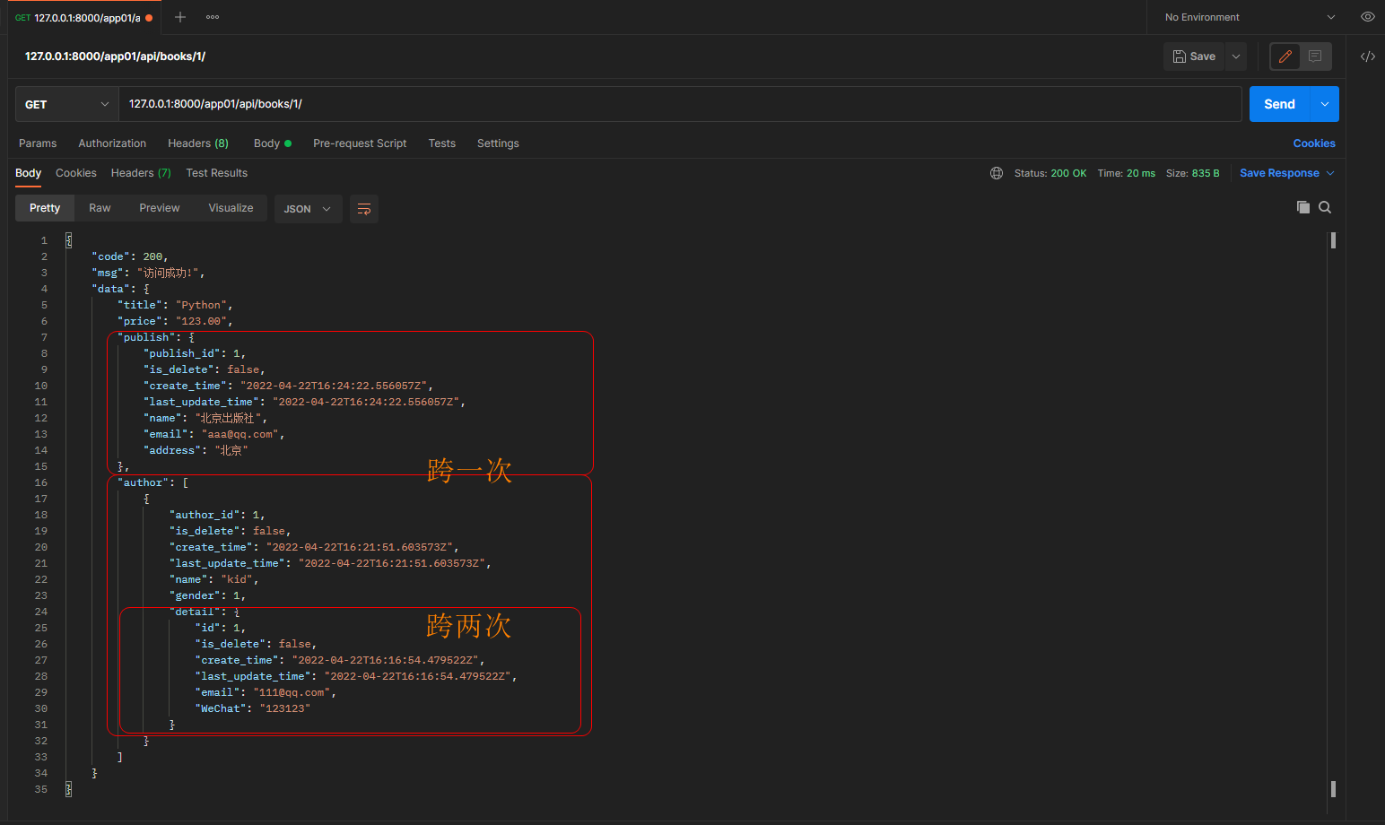Switch to request Params tab
This screenshot has width=1385, height=825.
pos(38,143)
